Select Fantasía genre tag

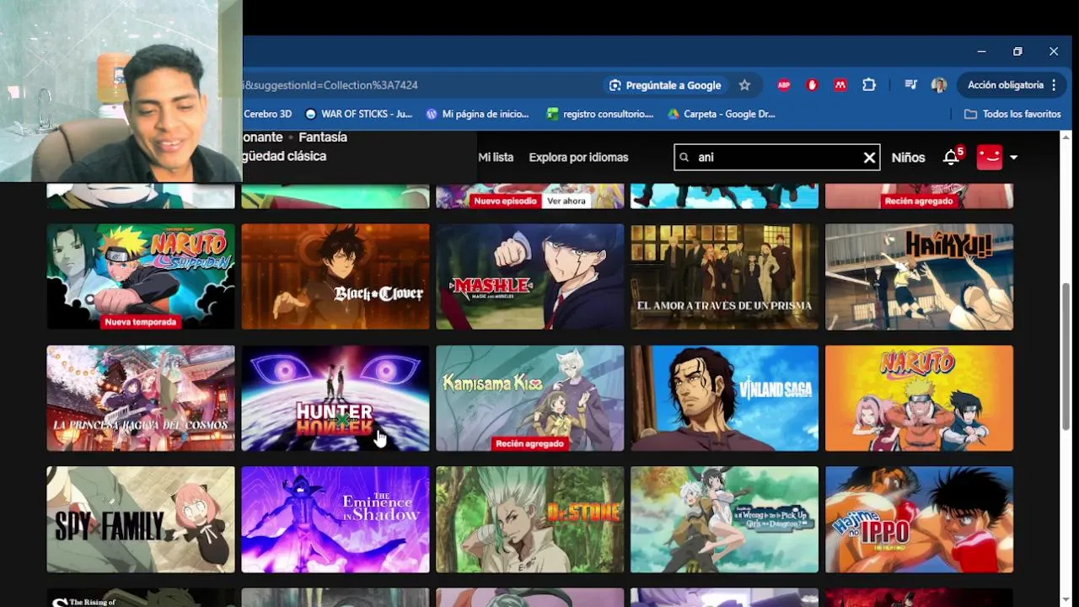[x=323, y=137]
